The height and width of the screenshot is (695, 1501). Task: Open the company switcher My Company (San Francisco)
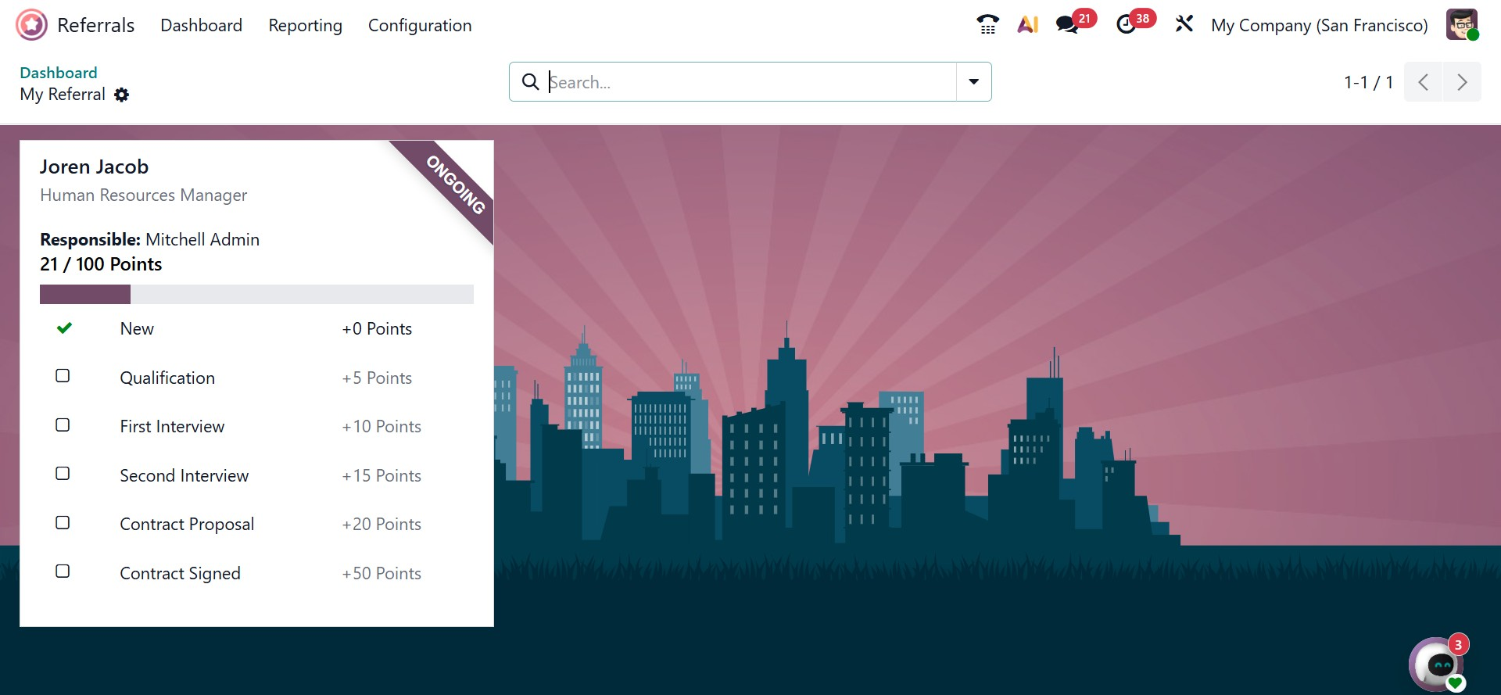tap(1319, 26)
